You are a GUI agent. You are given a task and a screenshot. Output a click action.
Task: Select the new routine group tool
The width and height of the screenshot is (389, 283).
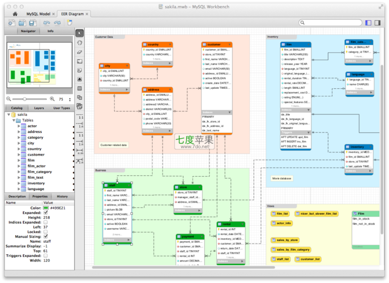coord(79,106)
